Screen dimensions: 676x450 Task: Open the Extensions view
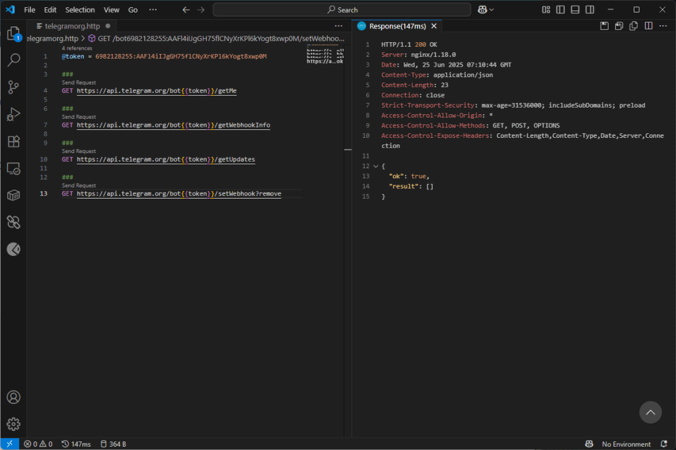[x=13, y=141]
